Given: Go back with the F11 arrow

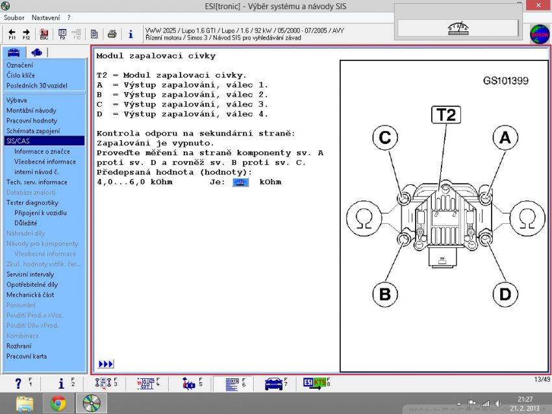Looking at the screenshot, I should (x=12, y=34).
